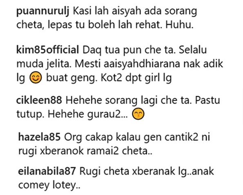Screen dimensions: 243x195
Task: Click the smiling blush emoji after 'lg'
Action: [36, 78]
